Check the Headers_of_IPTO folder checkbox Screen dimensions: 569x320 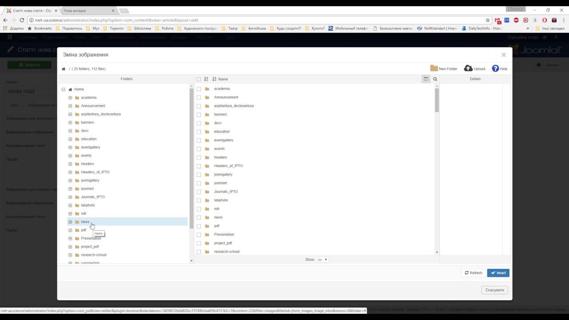[199, 166]
